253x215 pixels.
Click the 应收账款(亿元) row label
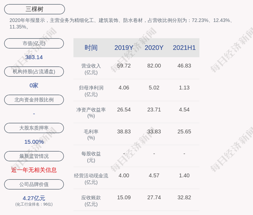pyautogui.click(x=91, y=201)
